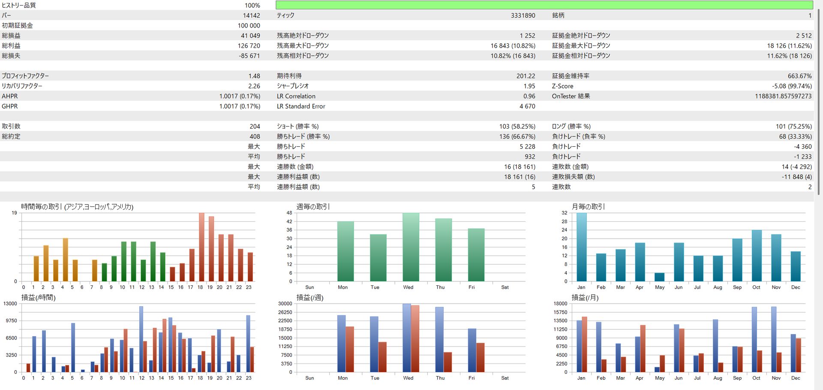Select the 総損益 value 41 049
823x390 pixels.
tap(250, 36)
